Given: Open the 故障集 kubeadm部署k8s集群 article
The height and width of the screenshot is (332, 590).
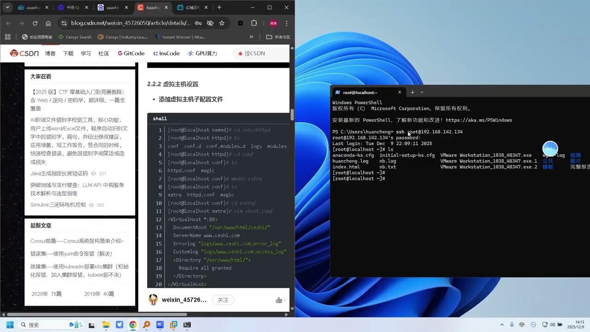Looking at the screenshot, I should [x=79, y=271].
